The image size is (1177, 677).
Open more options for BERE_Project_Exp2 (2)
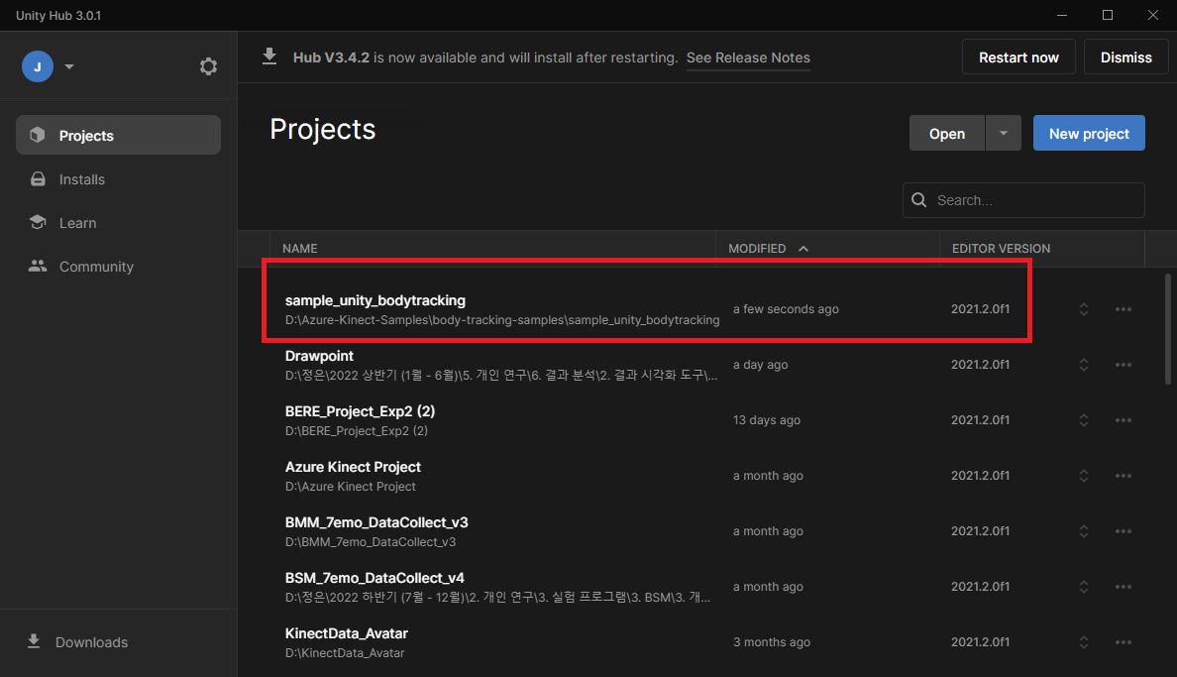tap(1123, 420)
